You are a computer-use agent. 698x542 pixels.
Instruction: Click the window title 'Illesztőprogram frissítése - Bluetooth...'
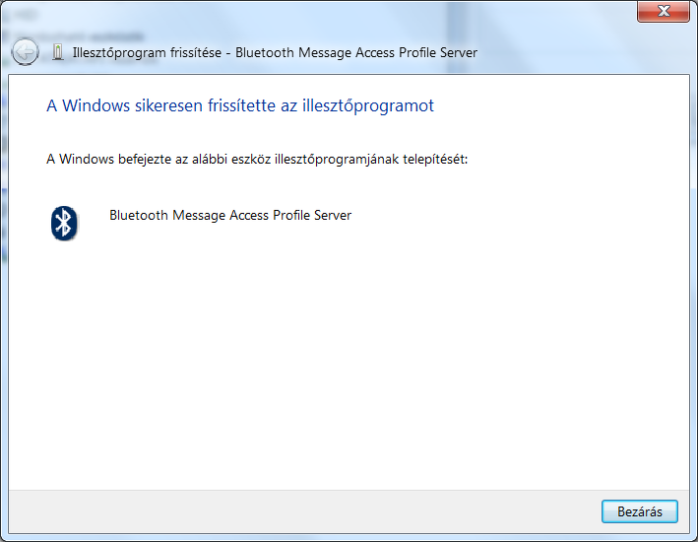click(x=275, y=52)
